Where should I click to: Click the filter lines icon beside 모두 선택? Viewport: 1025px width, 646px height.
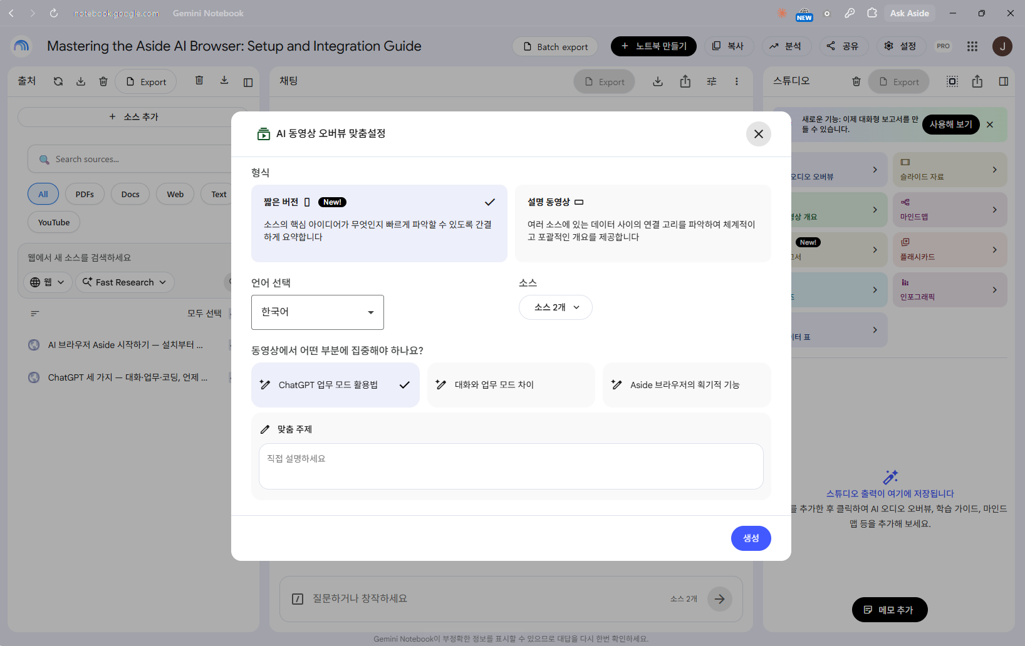click(x=35, y=314)
